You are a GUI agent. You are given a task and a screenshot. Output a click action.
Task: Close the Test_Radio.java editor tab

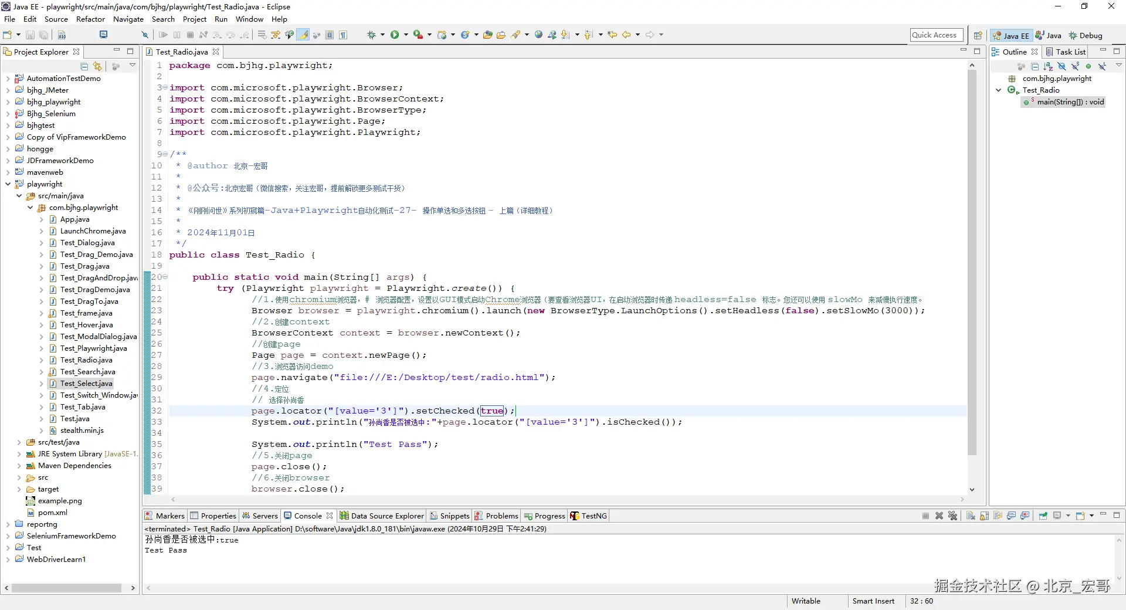coord(216,52)
